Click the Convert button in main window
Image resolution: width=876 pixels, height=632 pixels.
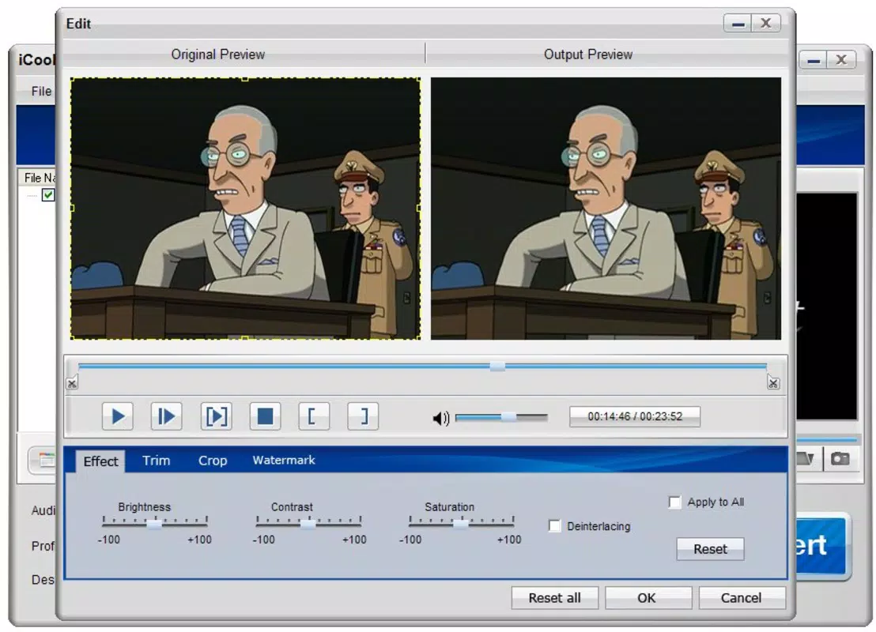pyautogui.click(x=820, y=545)
